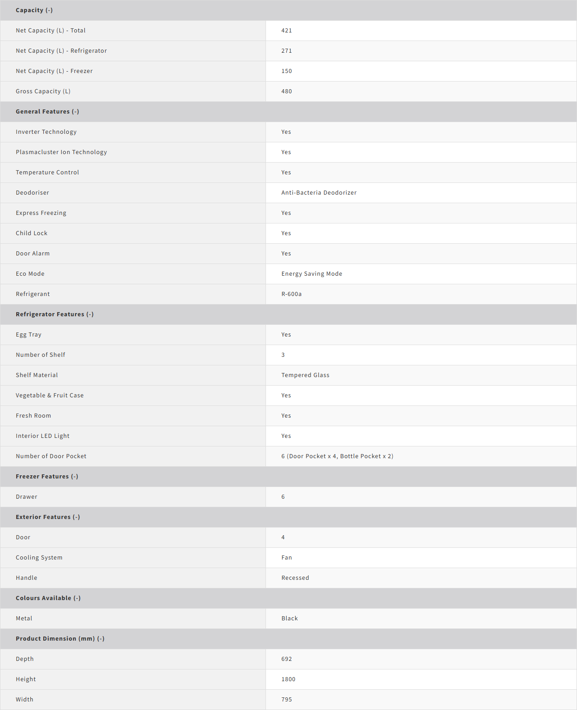Viewport: 577px width, 710px height.
Task: Click the Net Capacity (L) - Total label
Action: click(50, 31)
